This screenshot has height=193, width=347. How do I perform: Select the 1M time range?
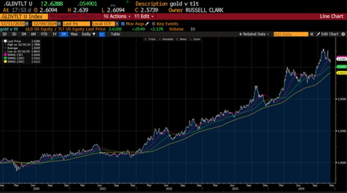pos(24,34)
